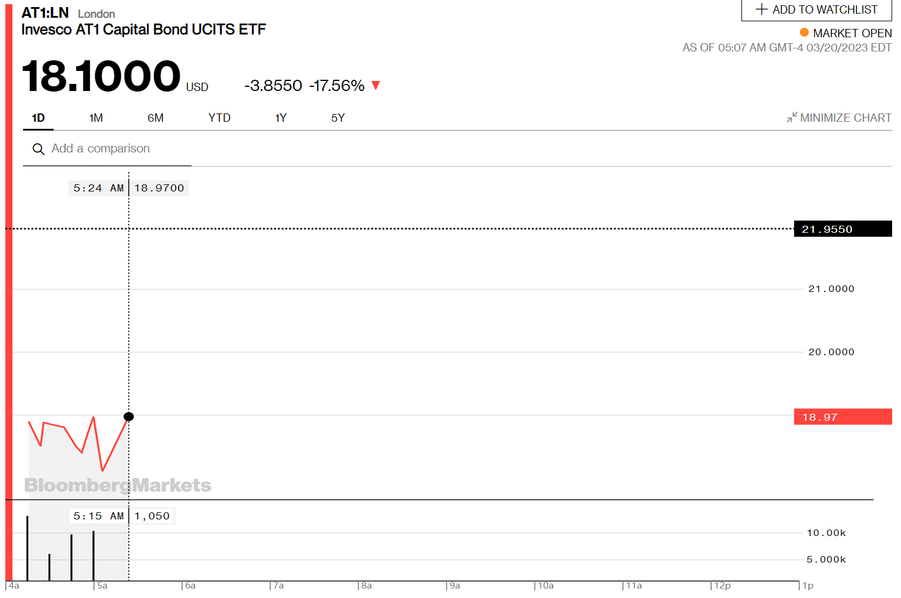Click the 12p marker on time axis
The width and height of the screenshot is (901, 598).
click(x=722, y=586)
